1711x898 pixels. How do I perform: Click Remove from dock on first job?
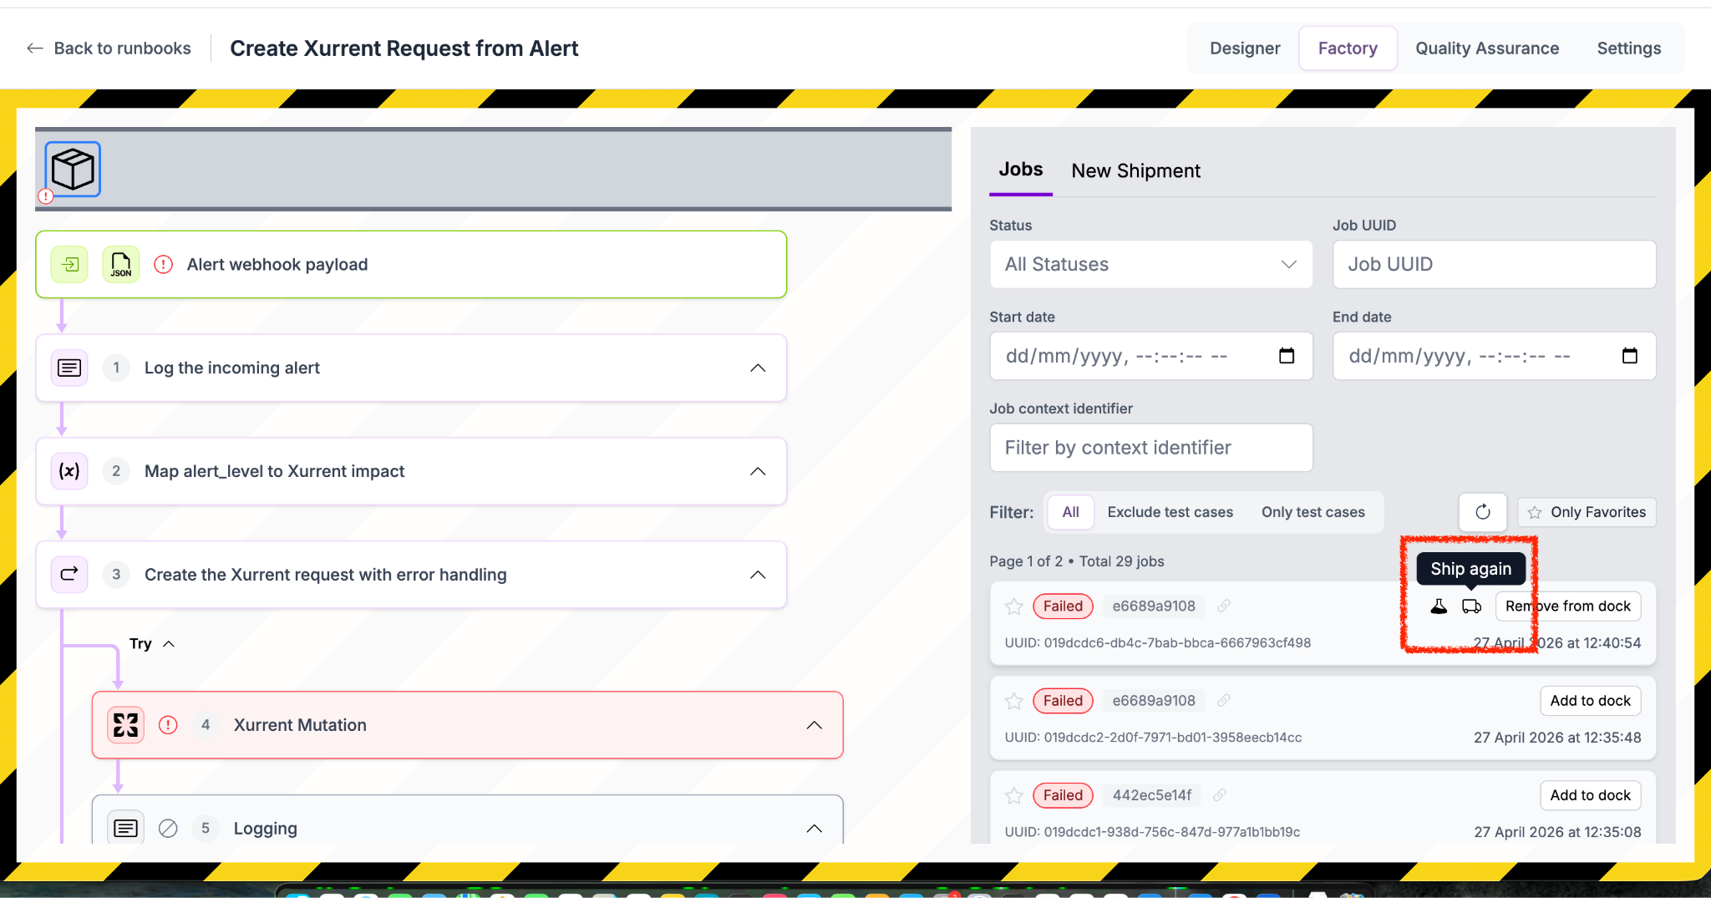point(1567,606)
